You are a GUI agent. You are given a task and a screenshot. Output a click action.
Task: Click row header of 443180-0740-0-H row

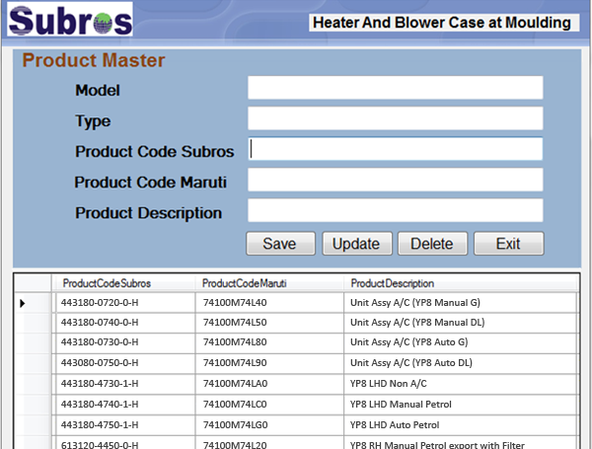tap(34, 323)
